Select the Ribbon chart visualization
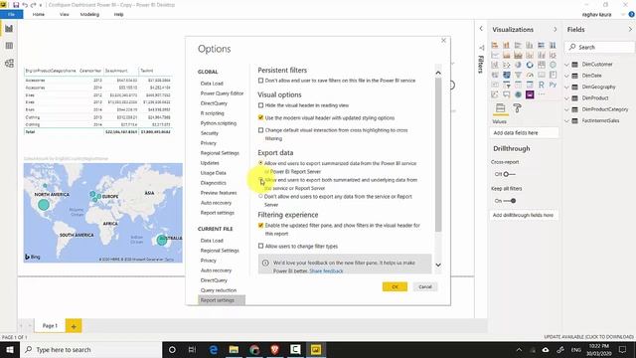Viewport: 636px width, 358px height. pos(553,55)
